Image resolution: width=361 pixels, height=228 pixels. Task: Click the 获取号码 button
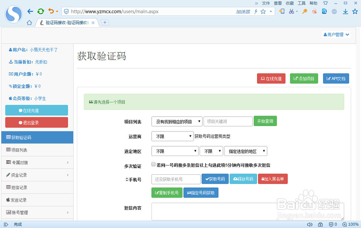[x=215, y=179]
